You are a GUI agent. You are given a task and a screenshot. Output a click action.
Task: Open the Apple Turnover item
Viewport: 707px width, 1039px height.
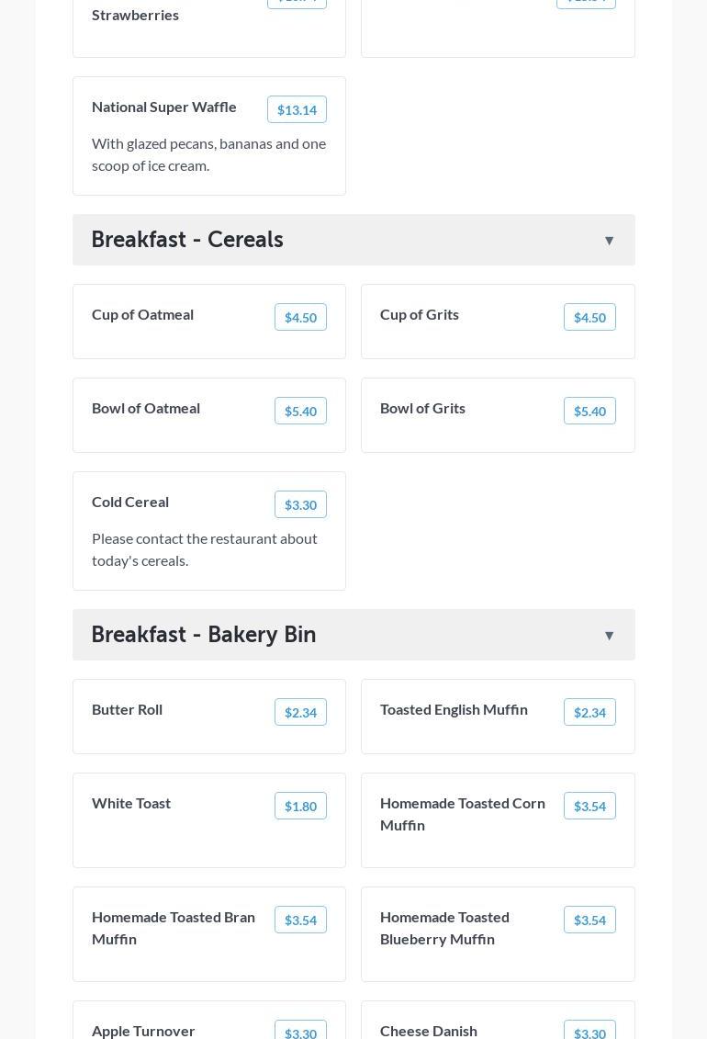[209, 1021]
